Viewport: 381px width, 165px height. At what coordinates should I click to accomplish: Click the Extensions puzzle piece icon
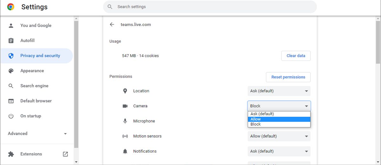tap(11, 154)
